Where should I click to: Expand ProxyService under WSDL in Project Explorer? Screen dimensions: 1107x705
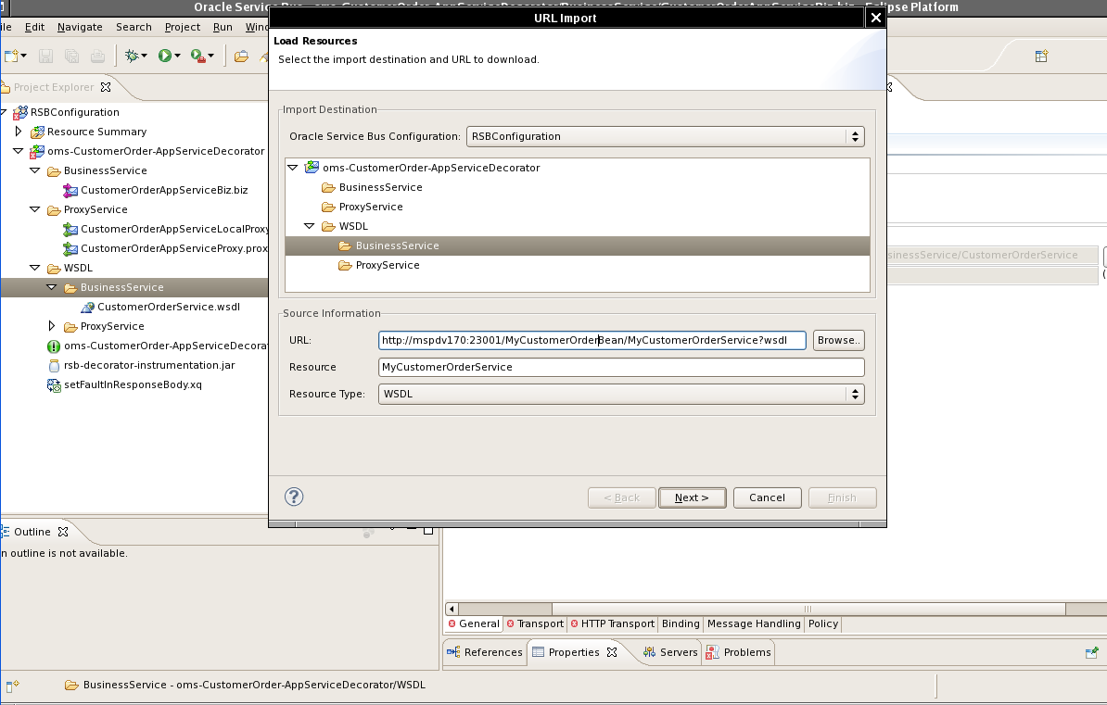click(x=52, y=326)
